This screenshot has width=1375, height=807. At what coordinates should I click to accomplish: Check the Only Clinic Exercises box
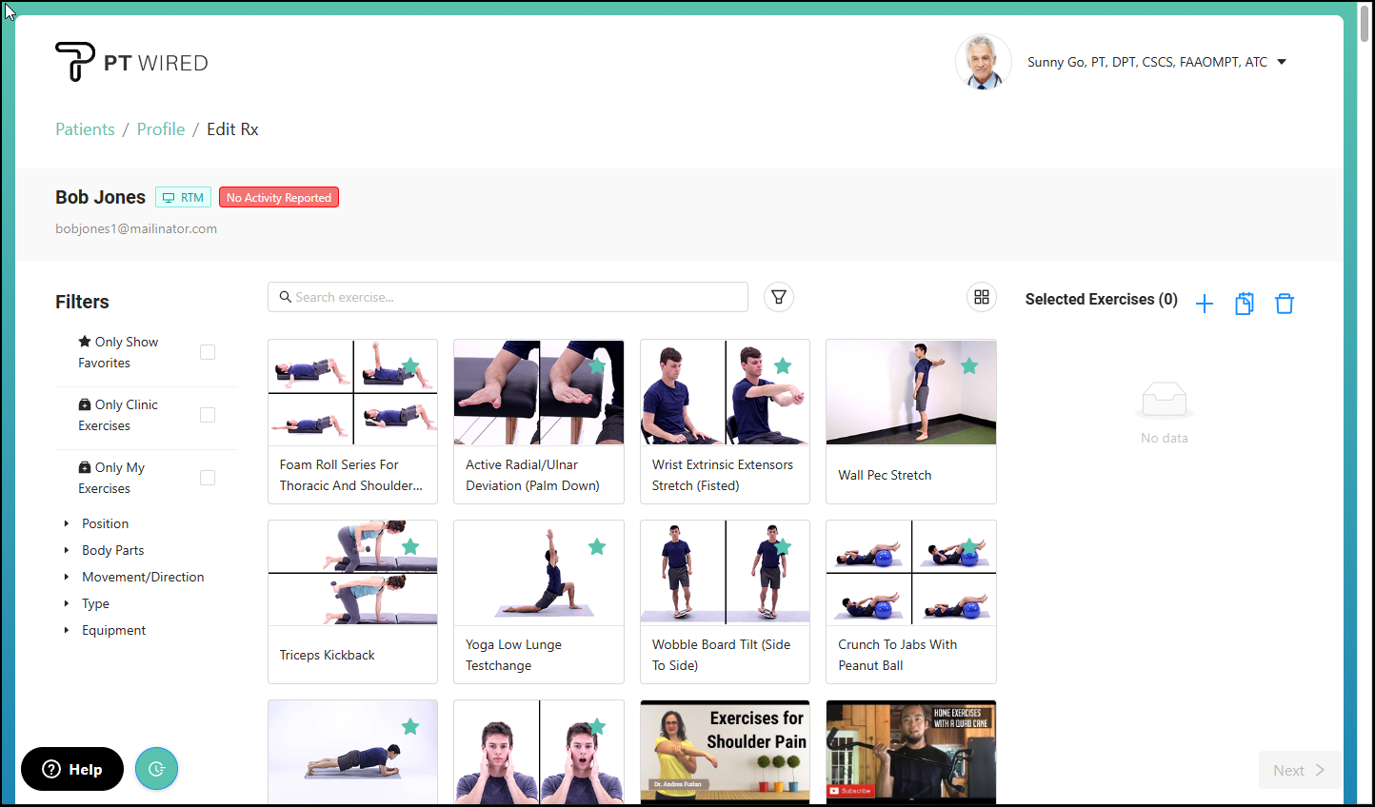pyautogui.click(x=208, y=415)
